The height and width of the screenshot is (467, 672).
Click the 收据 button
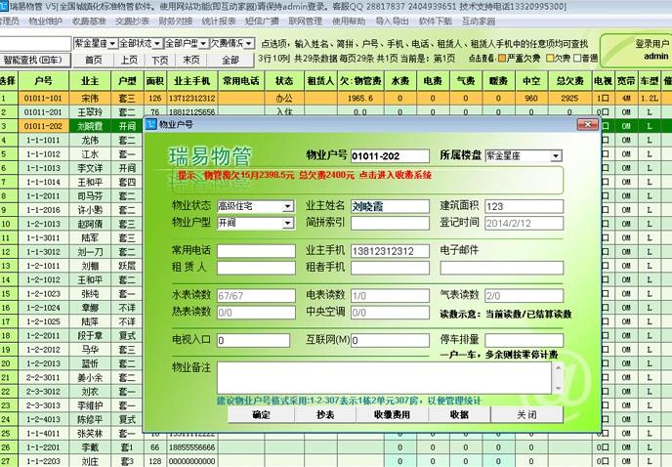(460, 414)
